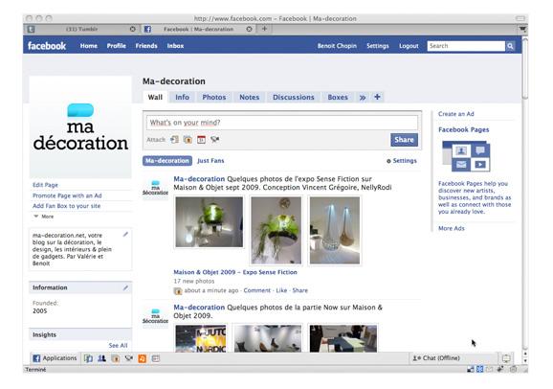553x389 pixels.
Task: Click Ma-decoration avatar on second post
Action: [155, 316]
